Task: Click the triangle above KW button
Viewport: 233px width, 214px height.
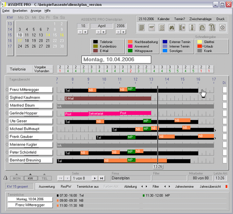Action: (30, 174)
